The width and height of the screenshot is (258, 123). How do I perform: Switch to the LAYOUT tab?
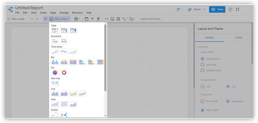(x=209, y=38)
